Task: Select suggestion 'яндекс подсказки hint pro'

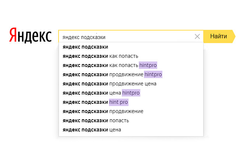Action: point(131,102)
